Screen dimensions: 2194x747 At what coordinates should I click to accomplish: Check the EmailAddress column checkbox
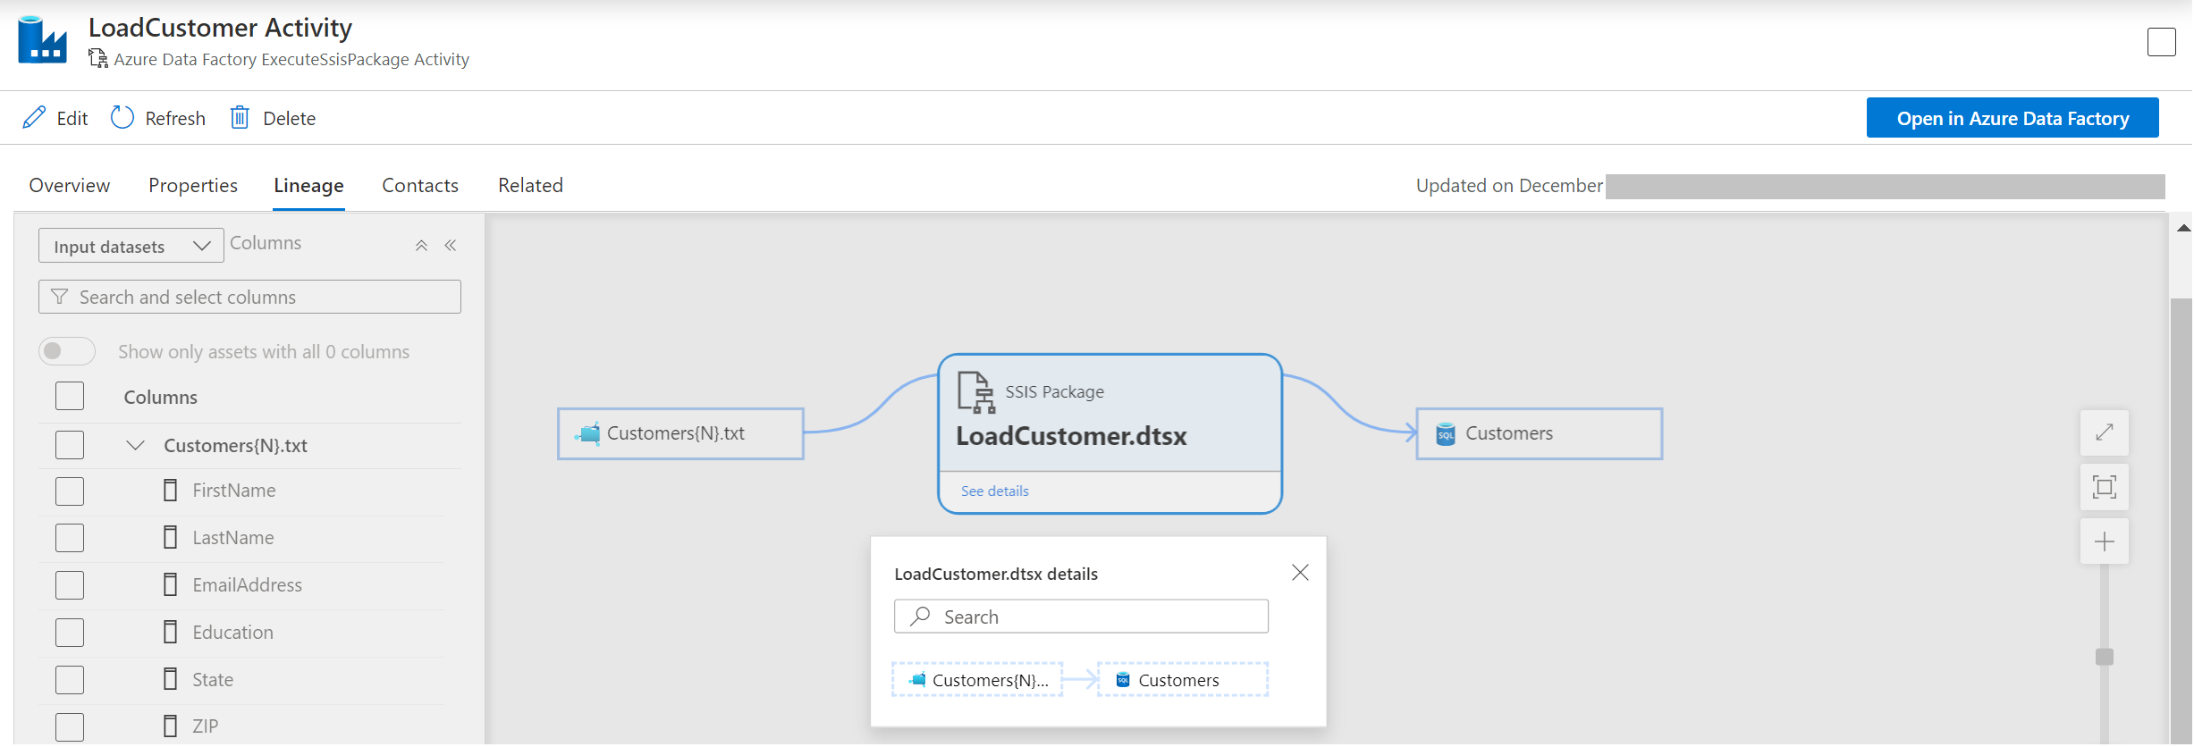70,585
